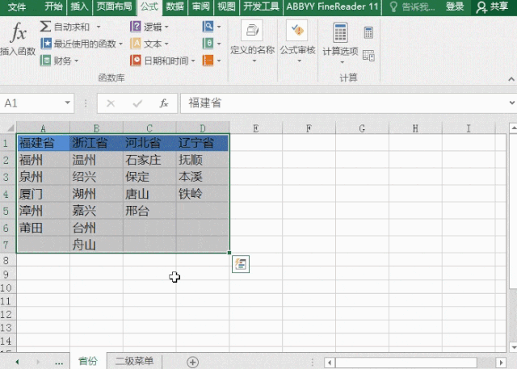Image resolution: width=517 pixels, height=369 pixels.
Task: Select cell containing 浙江省
Action: click(97, 143)
